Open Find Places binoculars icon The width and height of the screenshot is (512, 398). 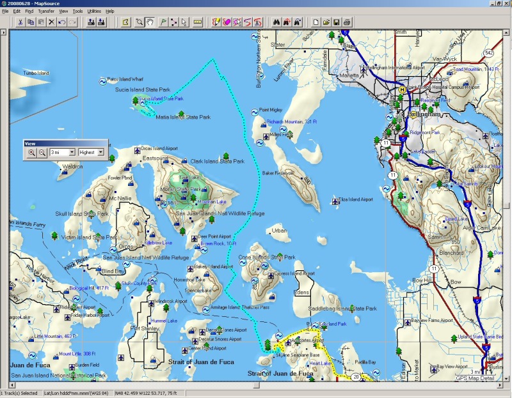276,22
